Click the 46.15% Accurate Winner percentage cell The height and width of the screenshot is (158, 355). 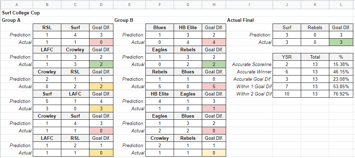click(341, 72)
